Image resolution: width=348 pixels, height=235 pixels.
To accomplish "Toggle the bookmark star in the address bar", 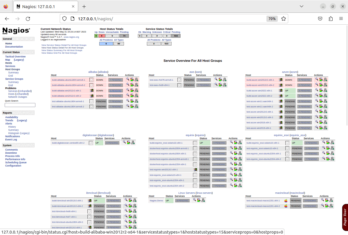I will coord(283,18).
